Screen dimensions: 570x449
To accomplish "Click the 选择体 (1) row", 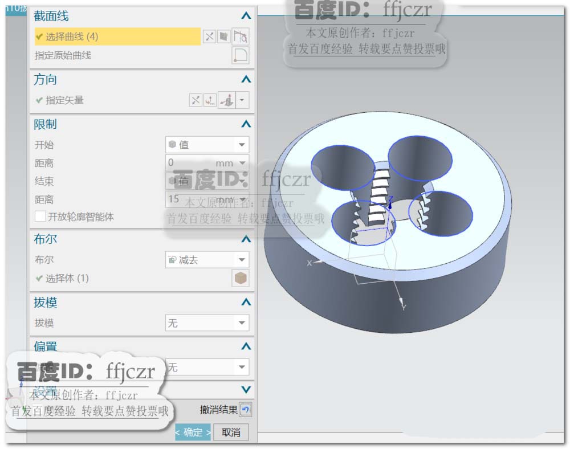I will [x=67, y=278].
